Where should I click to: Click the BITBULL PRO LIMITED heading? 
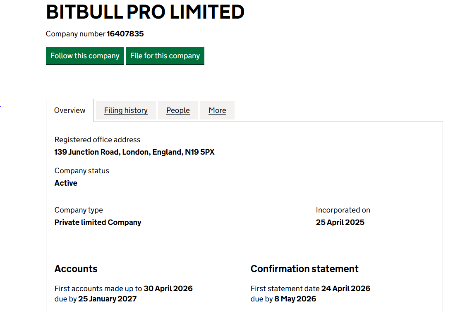pos(145,12)
